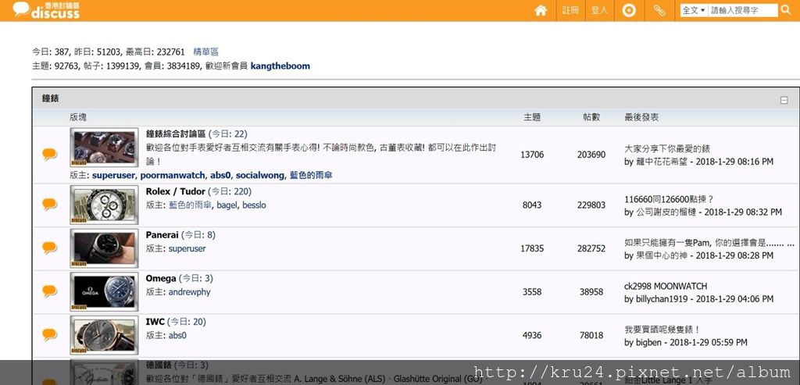Open poster 公司謝皮的榴槤 profile
Viewport: 800px width, 385px height.
(x=666, y=212)
